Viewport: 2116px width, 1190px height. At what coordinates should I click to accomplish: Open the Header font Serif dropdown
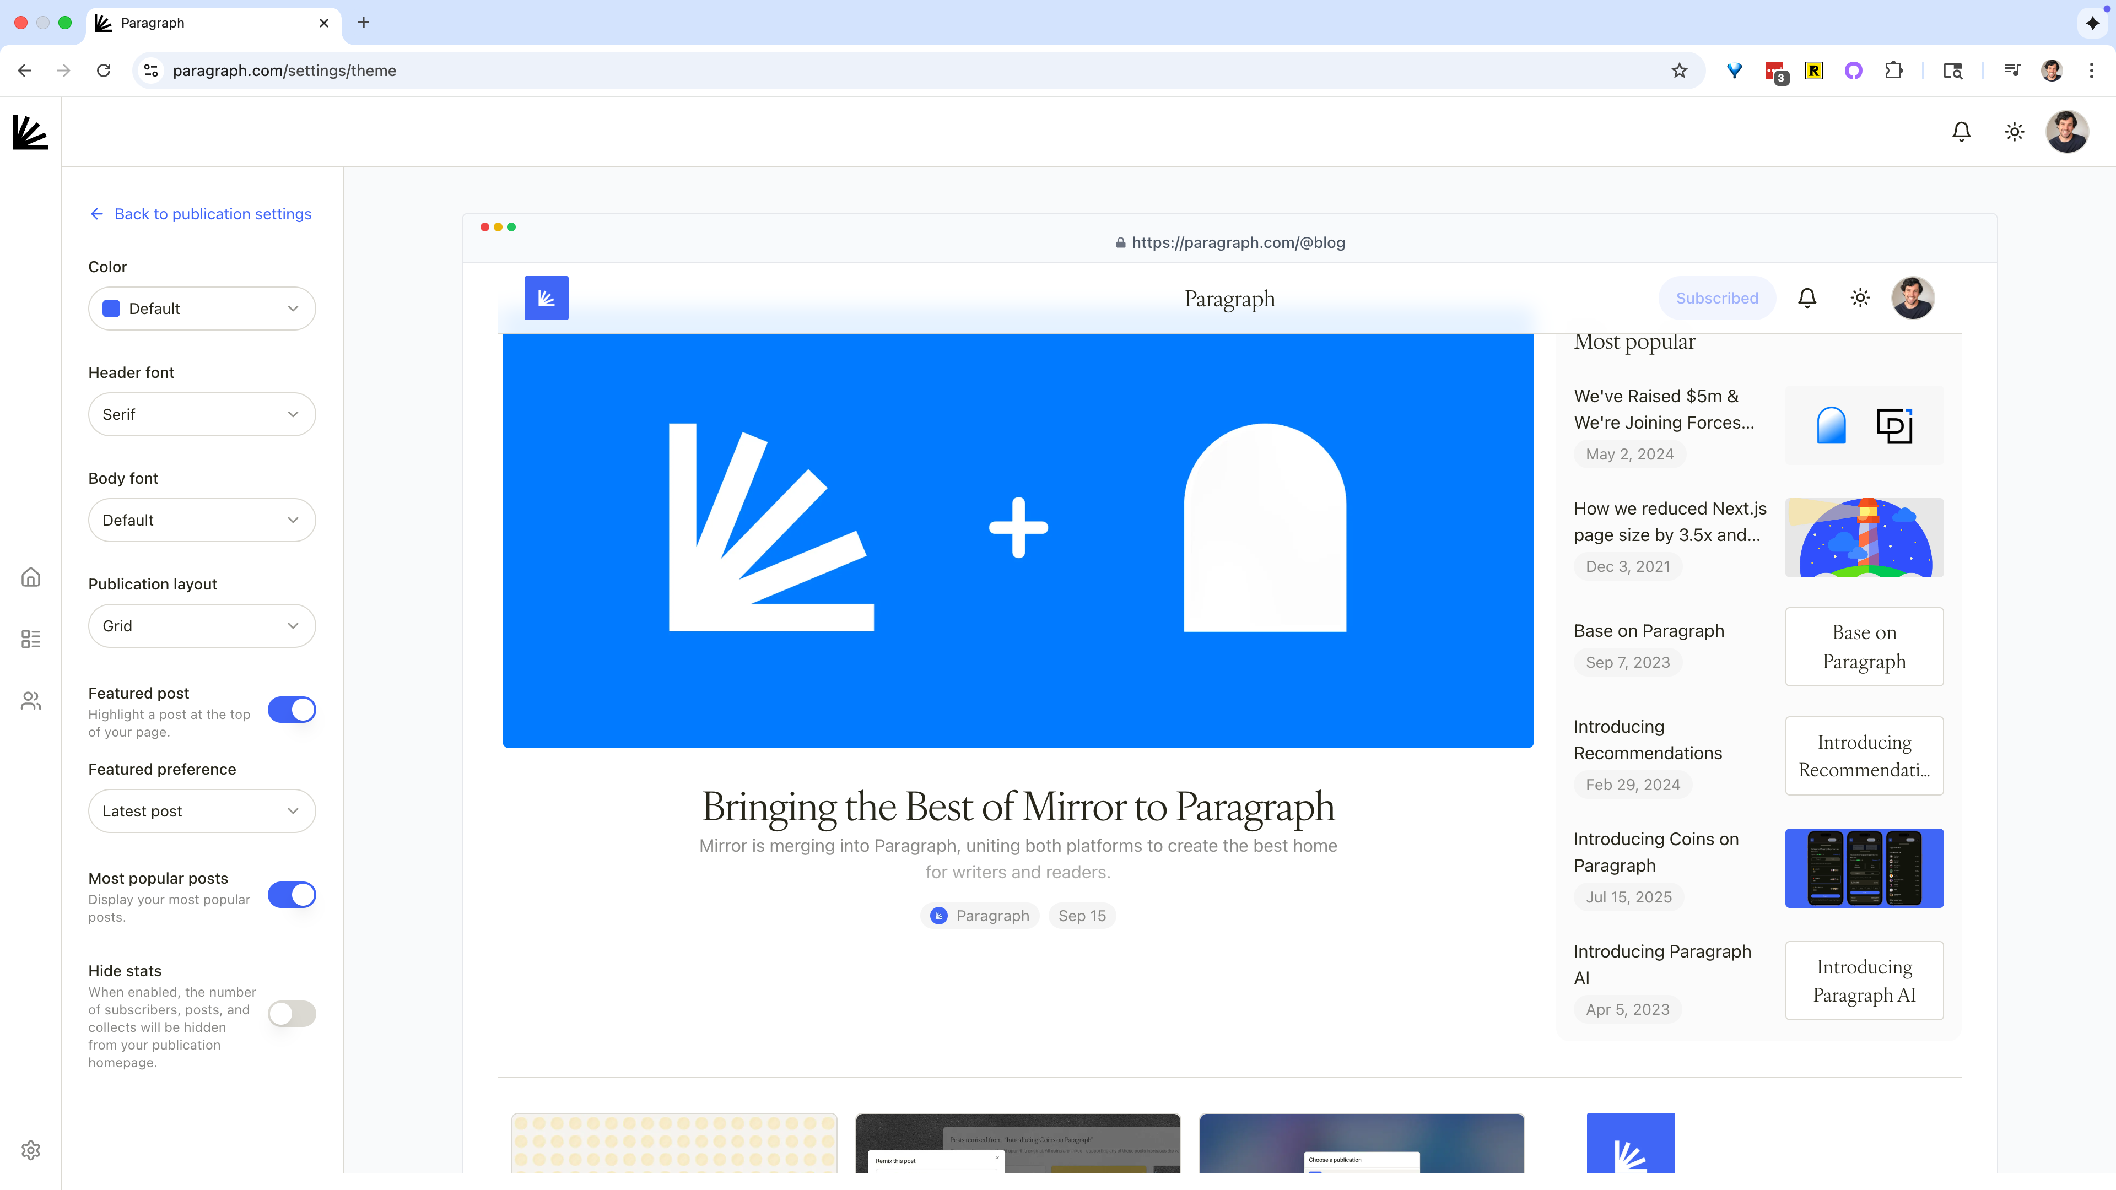(201, 414)
